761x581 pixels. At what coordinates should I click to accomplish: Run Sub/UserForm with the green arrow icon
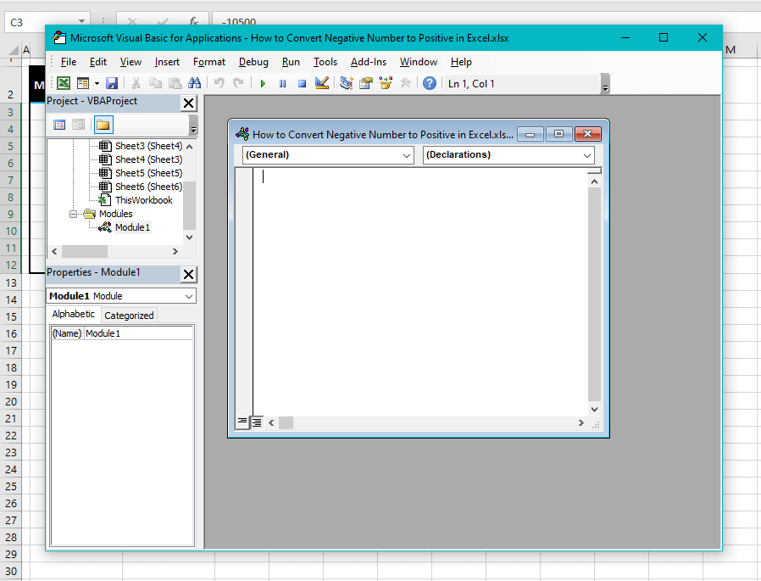[263, 83]
